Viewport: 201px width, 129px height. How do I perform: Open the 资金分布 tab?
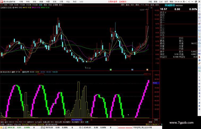point(18,124)
